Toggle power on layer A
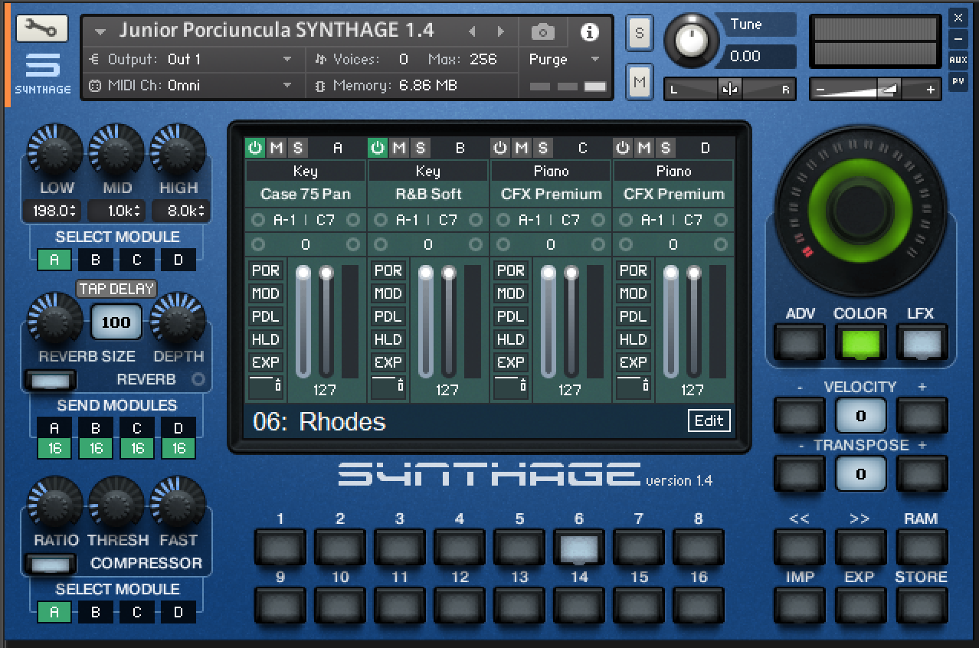 click(255, 148)
